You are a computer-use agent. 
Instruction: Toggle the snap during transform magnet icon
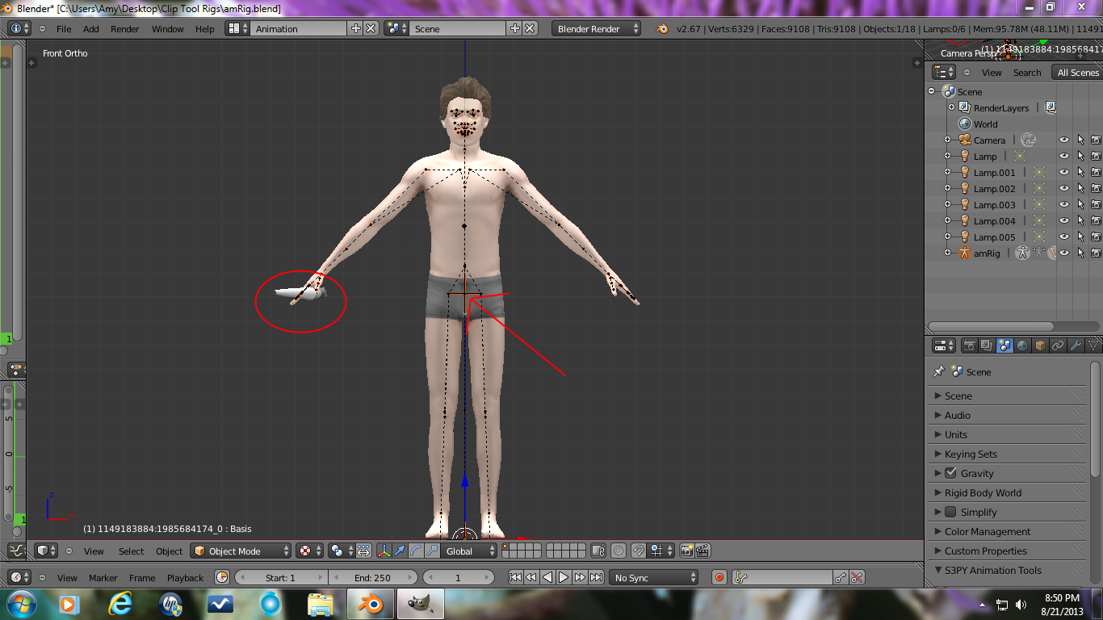point(638,551)
